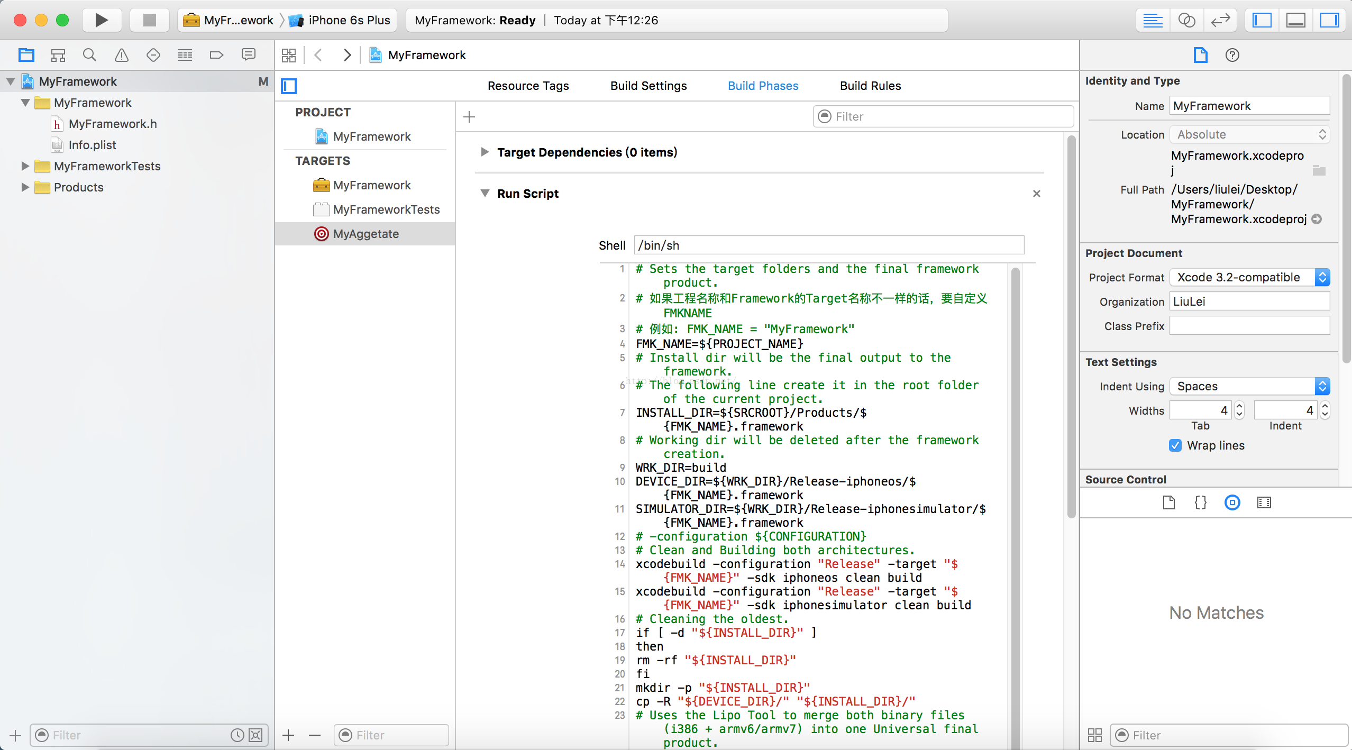The image size is (1352, 750).
Task: Open the Build Rules tab
Action: (870, 86)
